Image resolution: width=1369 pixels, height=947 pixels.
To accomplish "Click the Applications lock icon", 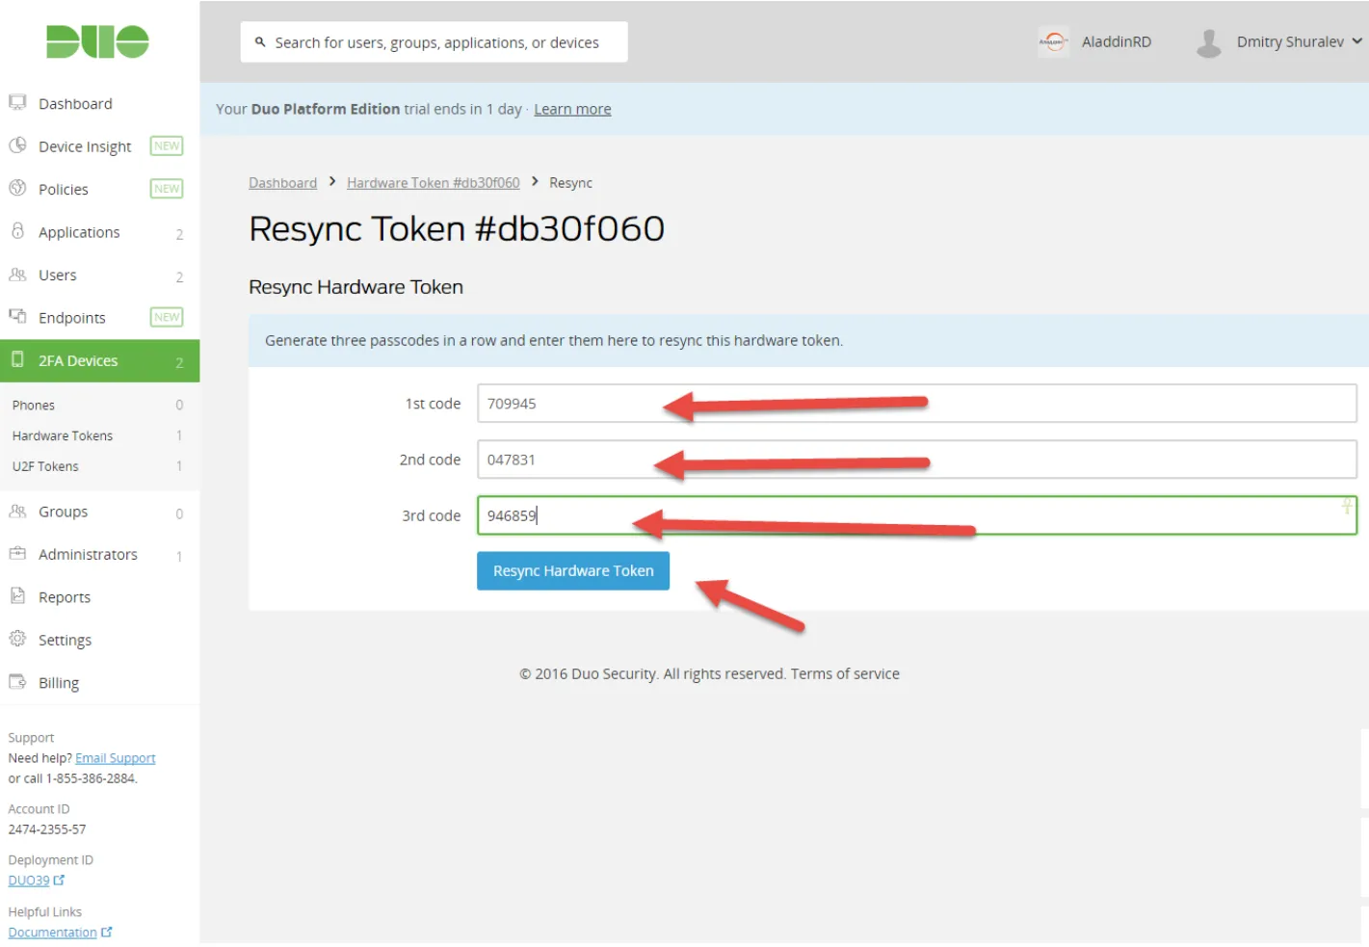I will pos(17,231).
